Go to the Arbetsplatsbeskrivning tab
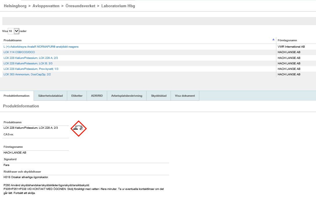 (127, 96)
